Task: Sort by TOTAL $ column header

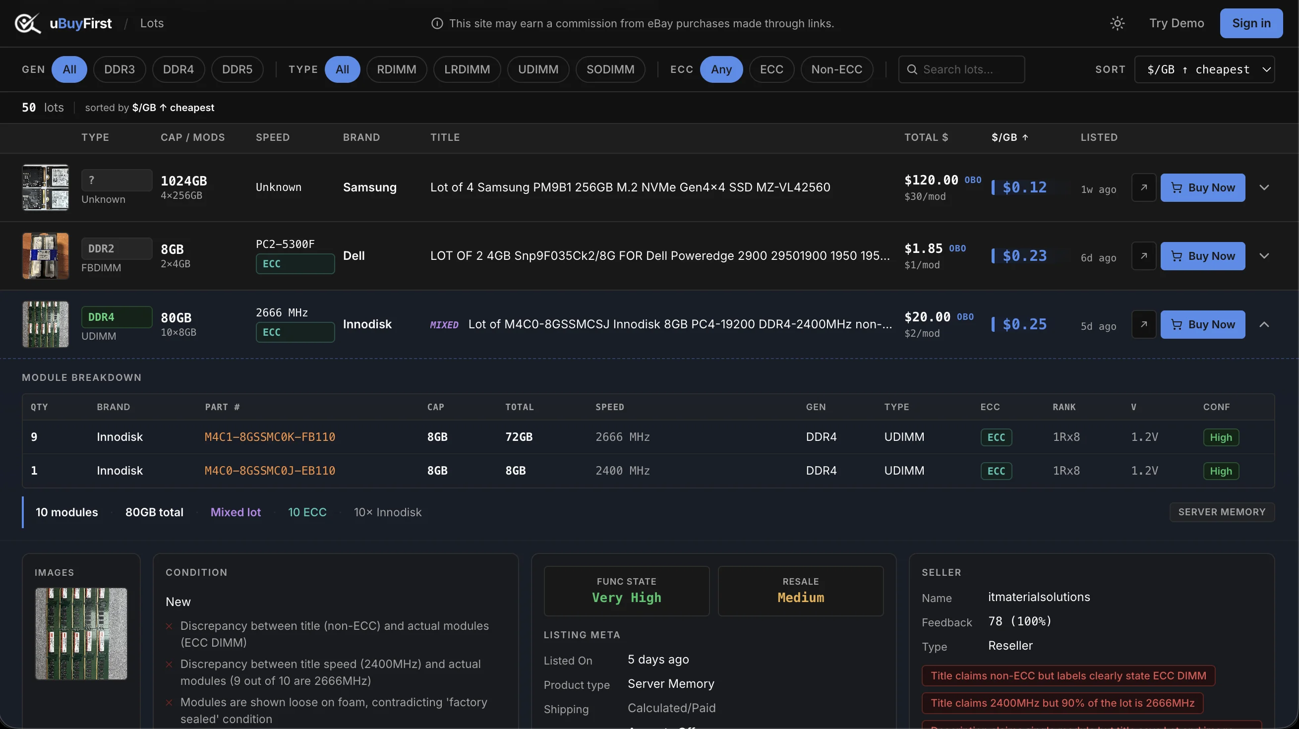Action: 926,137
